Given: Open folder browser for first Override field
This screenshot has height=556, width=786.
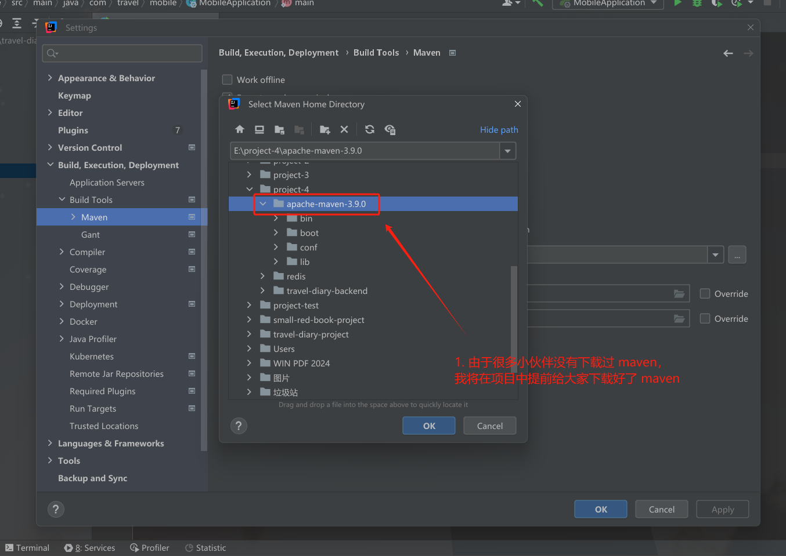Looking at the screenshot, I should click(x=679, y=294).
